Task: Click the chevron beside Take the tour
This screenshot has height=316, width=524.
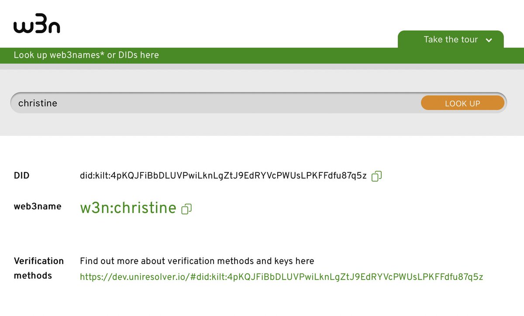Action: pos(489,40)
